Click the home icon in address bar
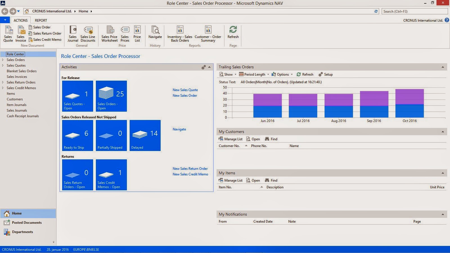The height and width of the screenshot is (253, 450). pos(27,11)
